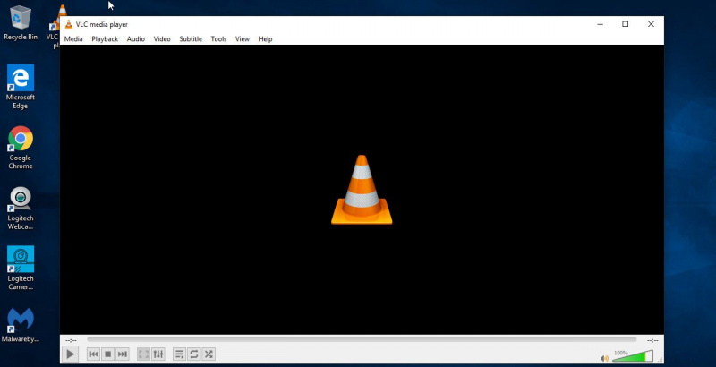Jump to previous media track

tap(93, 354)
